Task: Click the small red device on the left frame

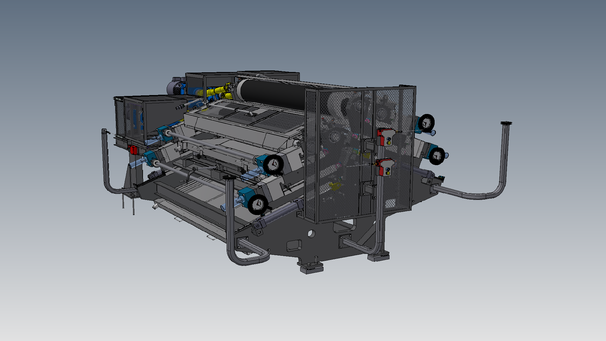Action: 134,150
